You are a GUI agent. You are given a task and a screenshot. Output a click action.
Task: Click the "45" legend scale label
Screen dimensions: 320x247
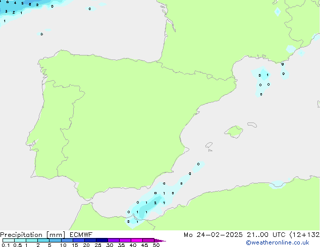click(x=144, y=245)
